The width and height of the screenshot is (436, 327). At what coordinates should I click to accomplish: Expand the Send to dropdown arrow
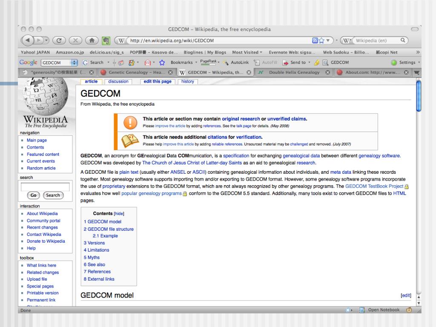pos(310,63)
